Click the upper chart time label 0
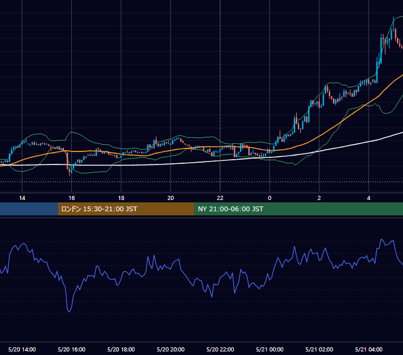Screen dimensions: 403x355 click(270, 198)
